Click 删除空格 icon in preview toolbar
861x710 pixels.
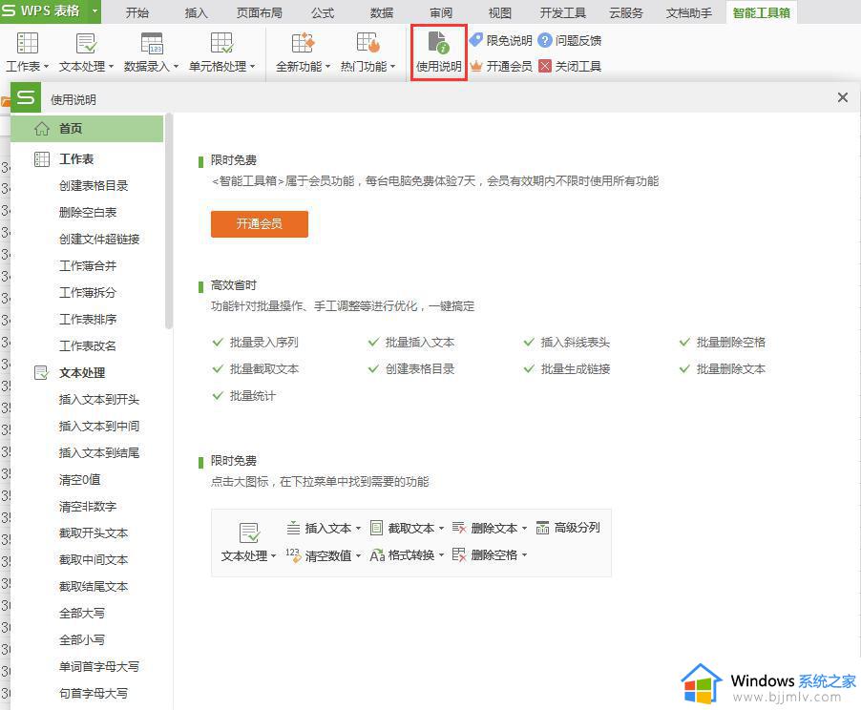[x=459, y=555]
